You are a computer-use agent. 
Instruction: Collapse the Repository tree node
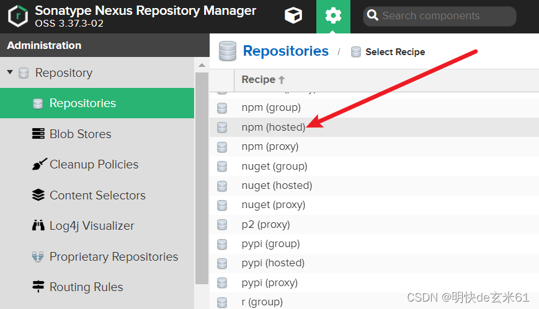coord(10,72)
